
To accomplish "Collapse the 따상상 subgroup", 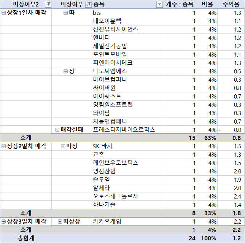I will click(x=60, y=221).
